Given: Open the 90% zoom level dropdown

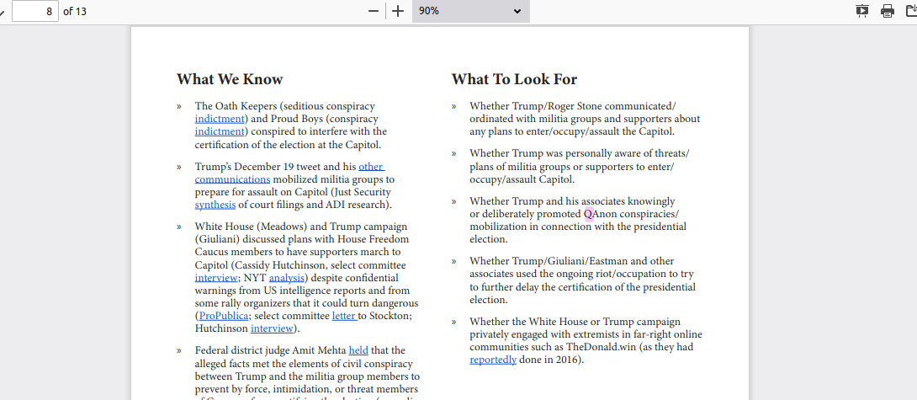Looking at the screenshot, I should point(471,11).
